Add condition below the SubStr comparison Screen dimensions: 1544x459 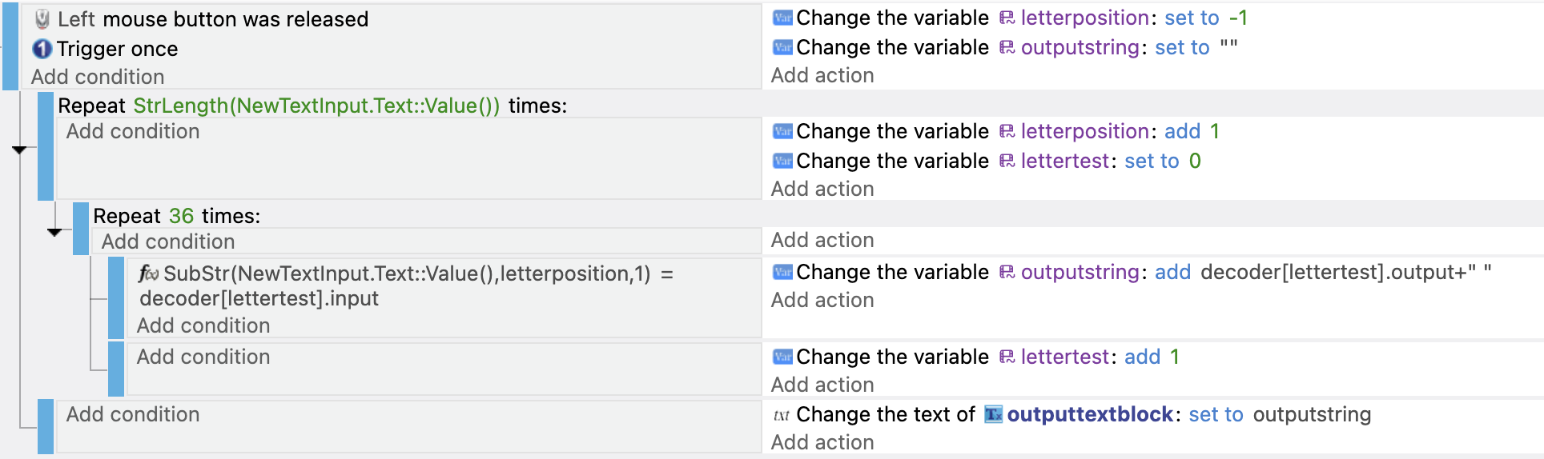203,325
